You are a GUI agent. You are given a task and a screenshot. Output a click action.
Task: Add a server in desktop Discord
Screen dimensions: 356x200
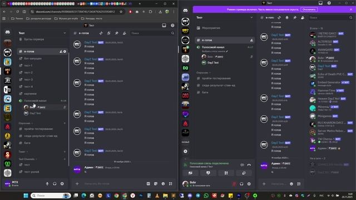pyautogui.click(x=185, y=151)
